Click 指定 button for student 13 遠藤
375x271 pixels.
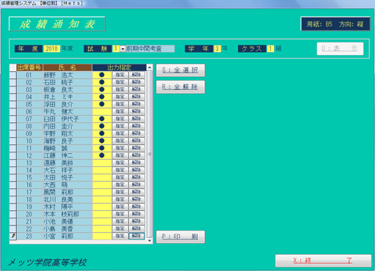[x=120, y=163]
